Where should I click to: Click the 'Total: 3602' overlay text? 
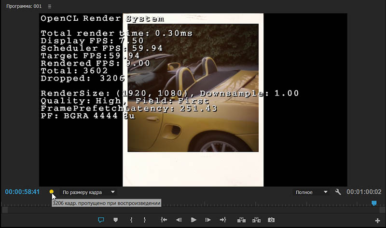74,71
